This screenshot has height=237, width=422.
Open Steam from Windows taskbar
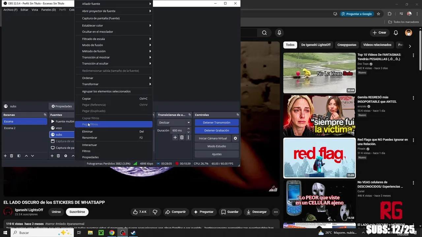tap(133, 233)
